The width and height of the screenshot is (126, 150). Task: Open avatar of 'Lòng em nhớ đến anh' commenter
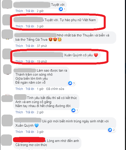[x=7, y=140]
